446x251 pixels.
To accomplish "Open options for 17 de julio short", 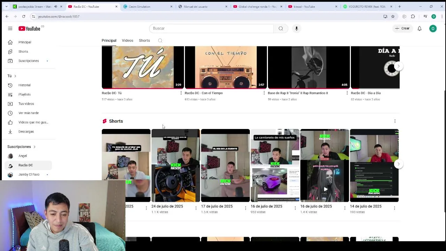I will point(245,208).
